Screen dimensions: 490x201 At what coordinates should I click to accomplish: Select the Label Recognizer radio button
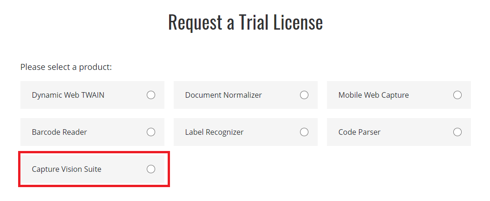point(304,132)
